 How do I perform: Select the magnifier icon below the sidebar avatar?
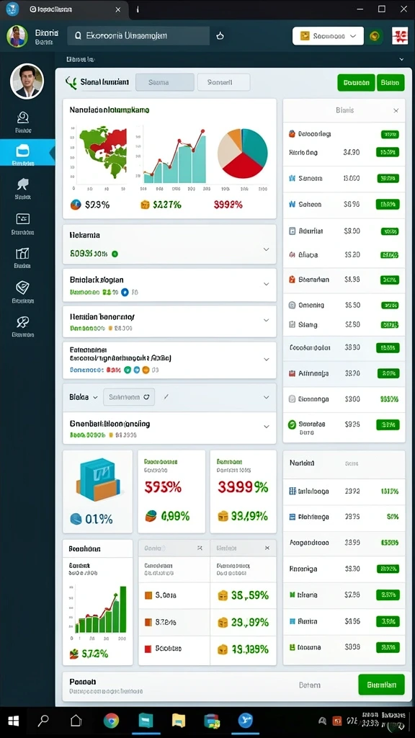(22, 117)
